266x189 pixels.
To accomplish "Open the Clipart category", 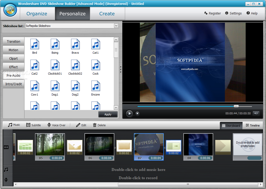I will [14, 58].
